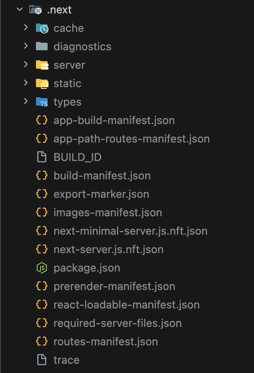Screen dimensions: 254x373
Task: Expand the diagnostics folder arrow
Action: (26, 46)
